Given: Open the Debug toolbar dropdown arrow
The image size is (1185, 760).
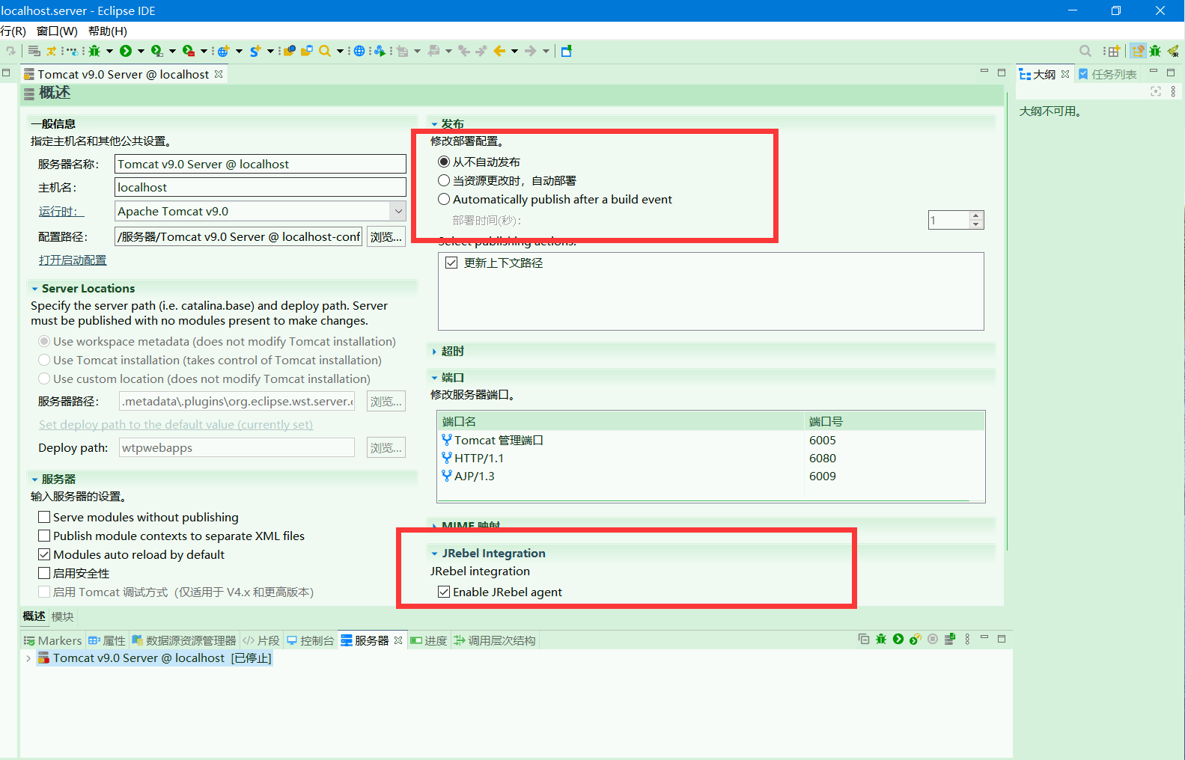Looking at the screenshot, I should (x=109, y=51).
